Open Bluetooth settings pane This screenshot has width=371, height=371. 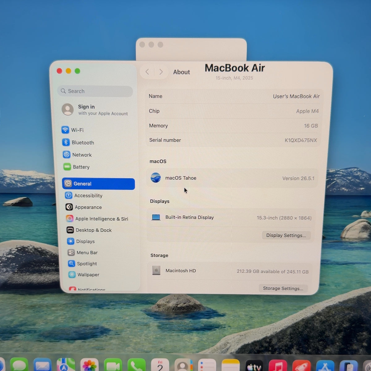click(x=78, y=142)
